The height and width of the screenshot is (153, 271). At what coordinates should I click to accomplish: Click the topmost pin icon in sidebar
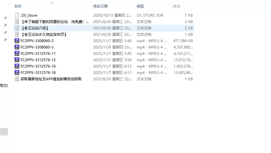tap(5, 18)
